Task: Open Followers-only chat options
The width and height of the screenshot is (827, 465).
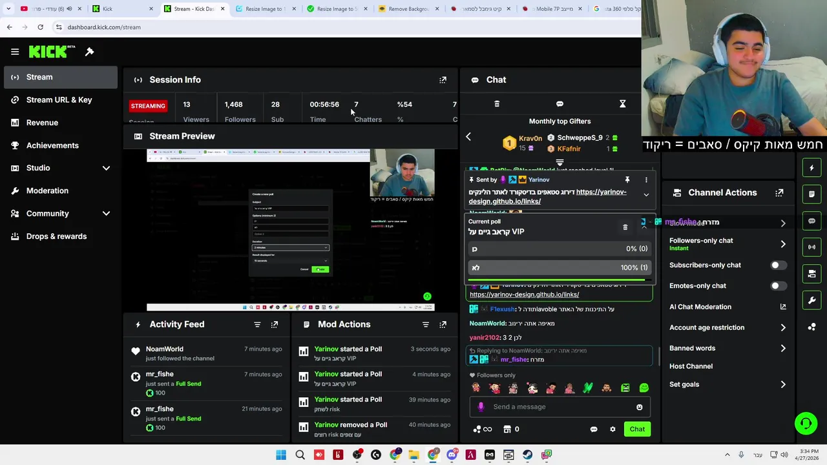Action: coord(727,244)
